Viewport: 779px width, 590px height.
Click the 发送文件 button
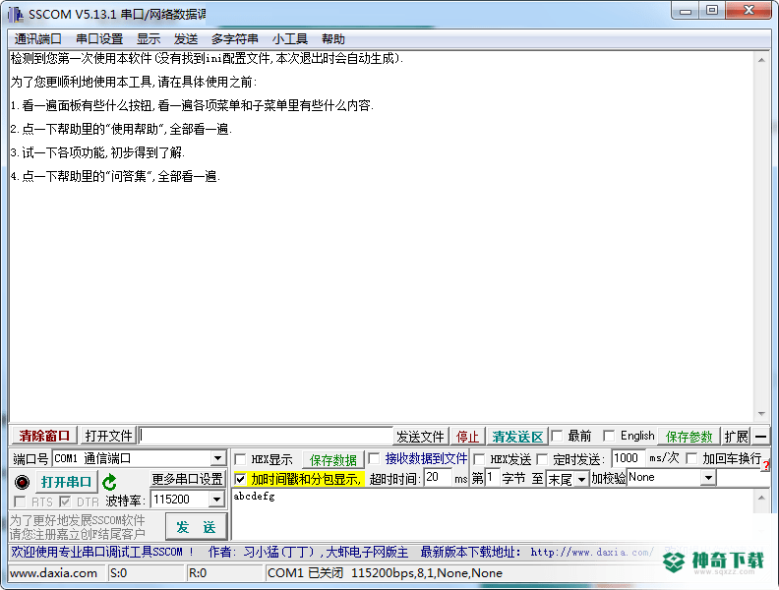[420, 437]
